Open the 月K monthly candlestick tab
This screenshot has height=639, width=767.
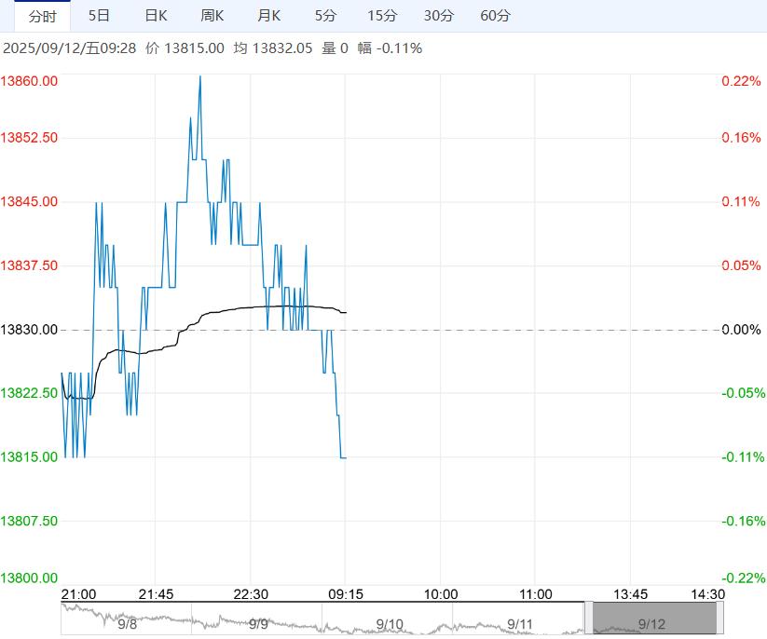coord(269,16)
